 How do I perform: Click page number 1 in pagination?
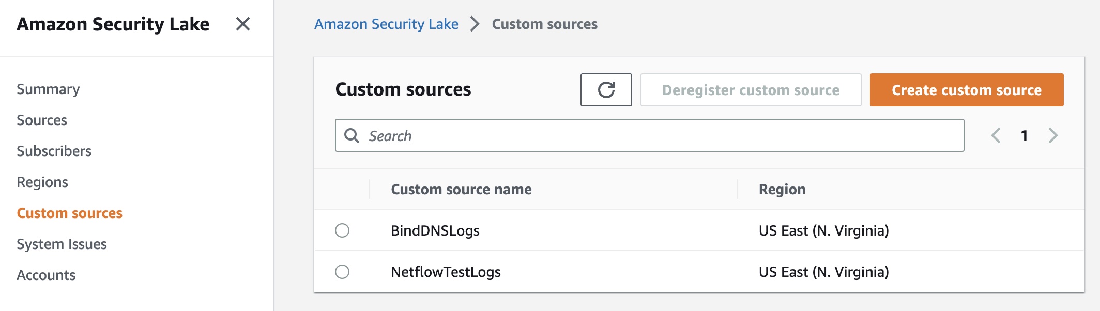[x=1024, y=135]
